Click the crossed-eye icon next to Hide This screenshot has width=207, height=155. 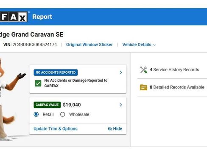[110, 129]
